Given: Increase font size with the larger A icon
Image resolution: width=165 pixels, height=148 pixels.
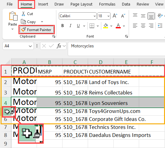Looking at the screenshot, I should (115, 16).
